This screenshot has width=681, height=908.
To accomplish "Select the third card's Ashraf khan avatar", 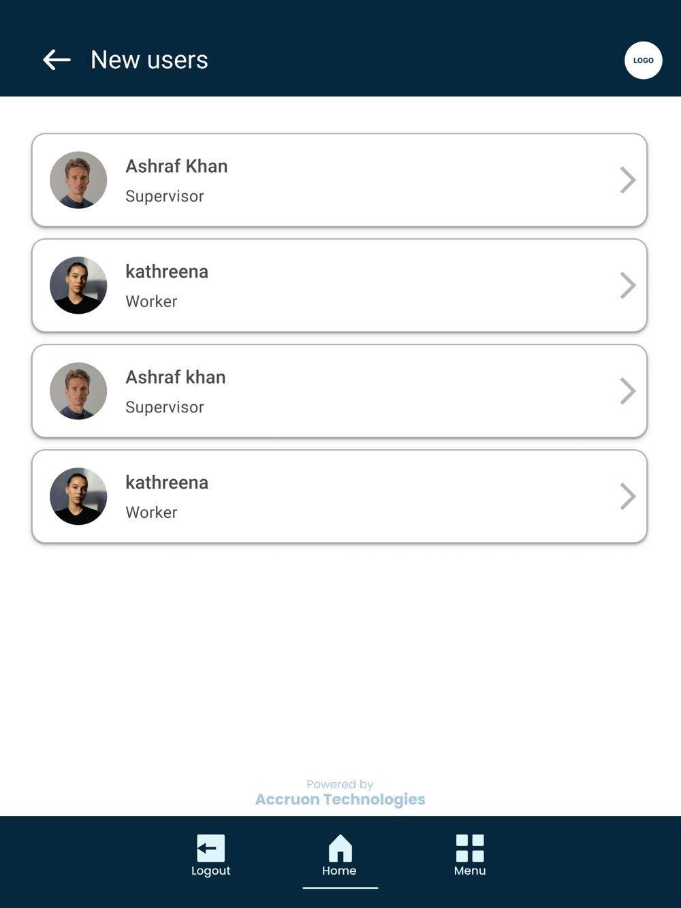I will (78, 391).
